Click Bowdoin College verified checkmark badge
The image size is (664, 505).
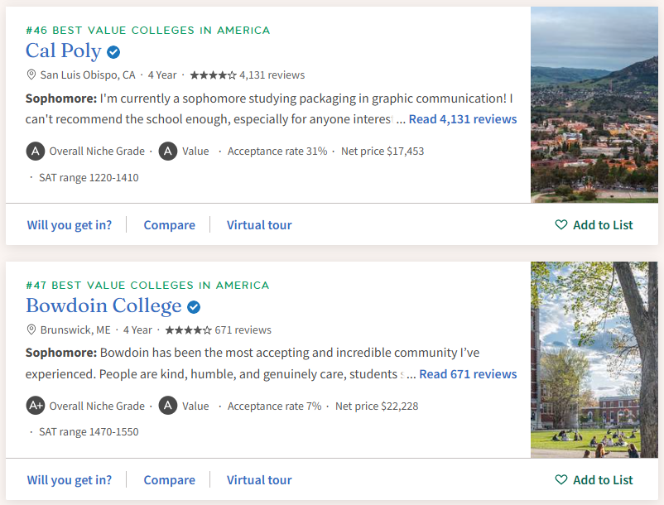(194, 307)
